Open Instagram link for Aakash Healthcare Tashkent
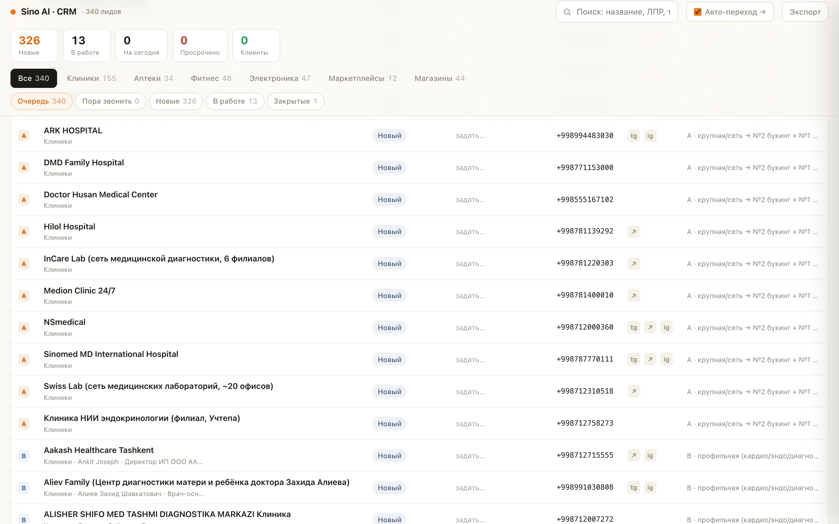Image resolution: width=839 pixels, height=524 pixels. pyautogui.click(x=650, y=455)
